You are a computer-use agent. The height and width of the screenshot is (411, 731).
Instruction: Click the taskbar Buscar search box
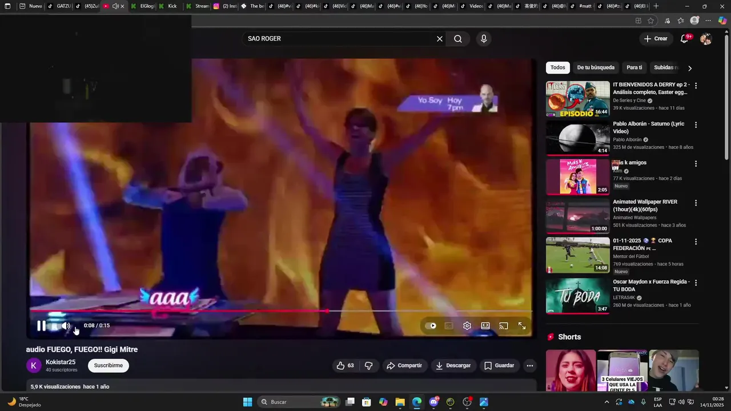click(299, 402)
